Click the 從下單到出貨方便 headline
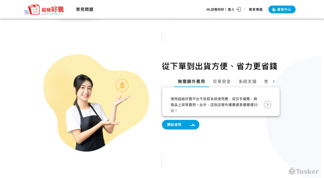The image size is (324, 178). (219, 66)
